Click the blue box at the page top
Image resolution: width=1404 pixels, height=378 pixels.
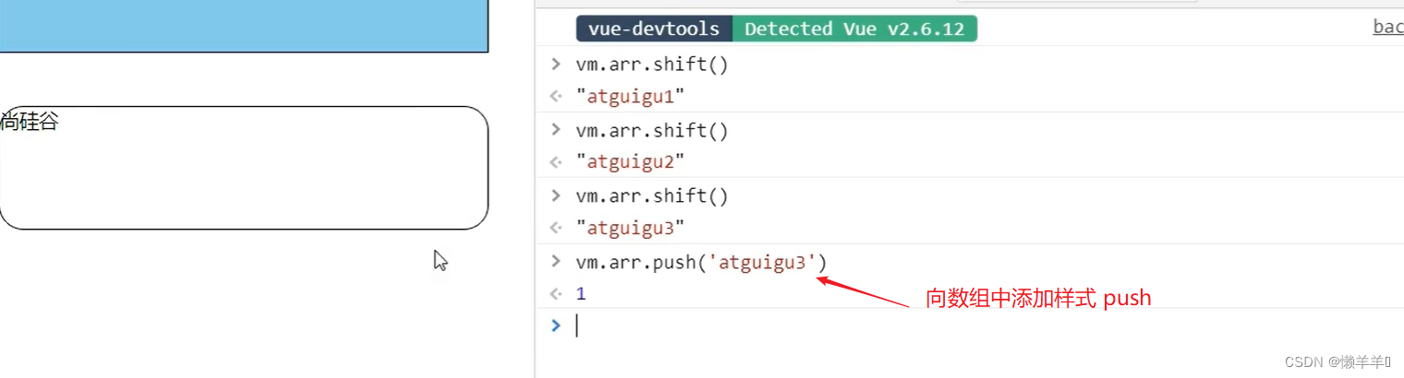click(x=244, y=25)
